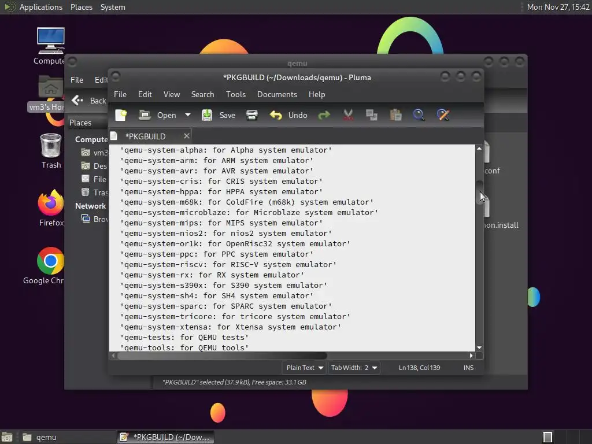The height and width of the screenshot is (444, 592).
Task: Click the vertical scrollbar down arrow
Action: click(x=479, y=347)
